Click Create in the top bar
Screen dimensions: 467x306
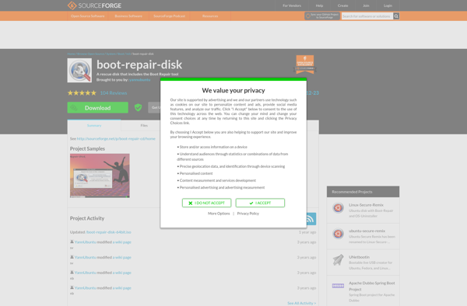342,5
